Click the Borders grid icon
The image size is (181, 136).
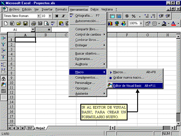154,23
